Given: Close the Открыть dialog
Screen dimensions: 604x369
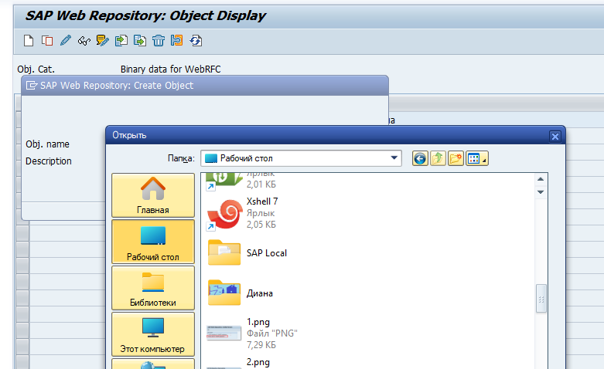Looking at the screenshot, I should pos(555,137).
